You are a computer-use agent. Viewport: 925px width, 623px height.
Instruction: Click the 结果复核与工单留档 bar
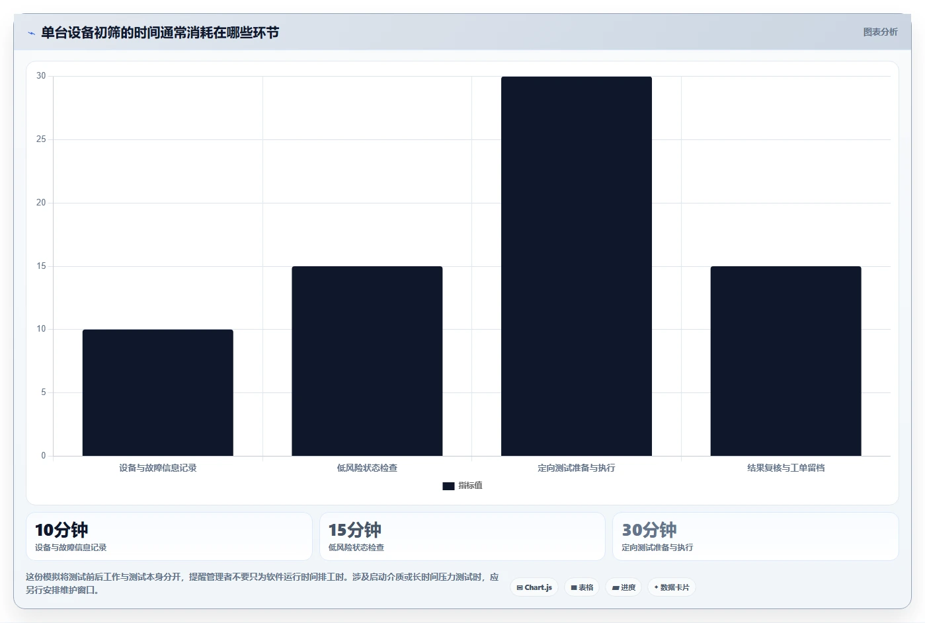(785, 361)
